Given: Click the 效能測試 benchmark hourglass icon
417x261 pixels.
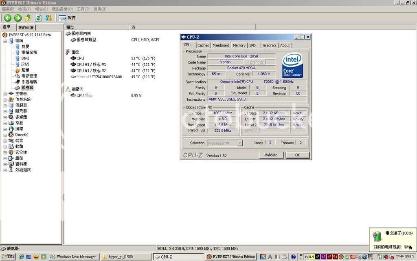Looking at the screenshot, I should (x=11, y=170).
